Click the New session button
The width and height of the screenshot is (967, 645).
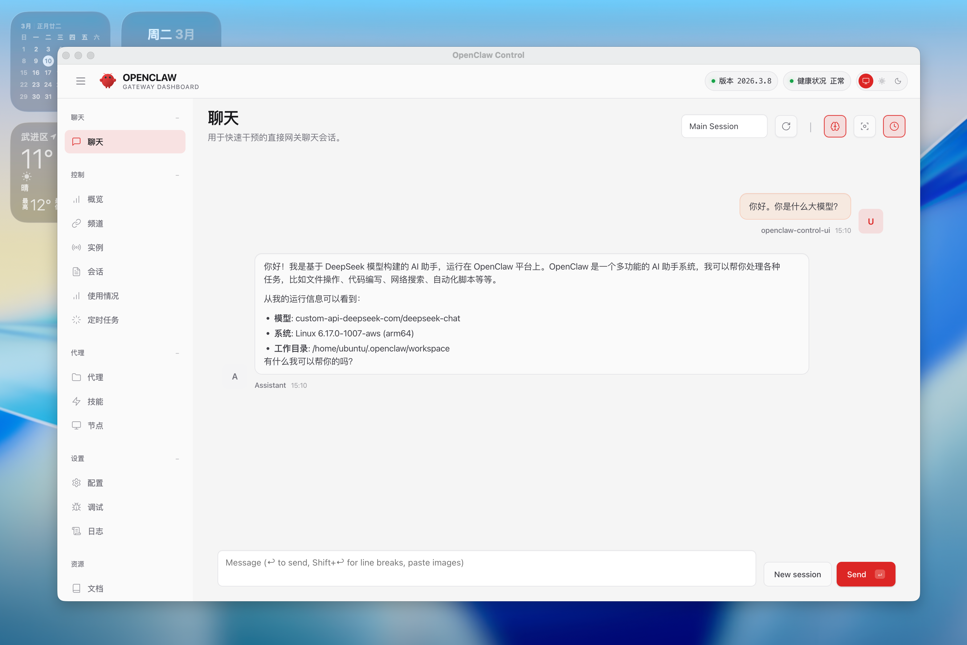[797, 574]
